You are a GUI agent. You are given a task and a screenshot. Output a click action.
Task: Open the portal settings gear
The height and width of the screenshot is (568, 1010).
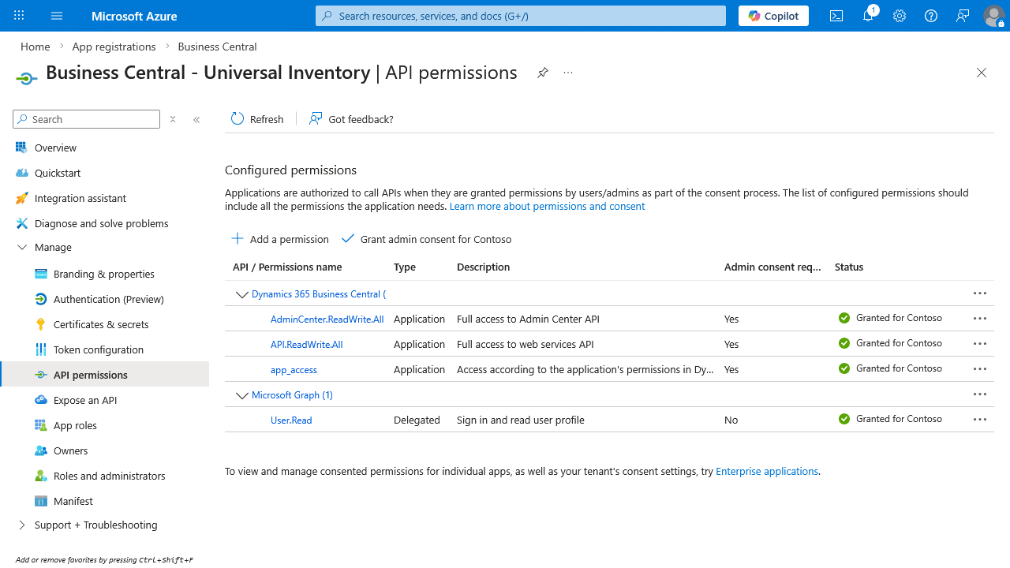[x=900, y=16]
